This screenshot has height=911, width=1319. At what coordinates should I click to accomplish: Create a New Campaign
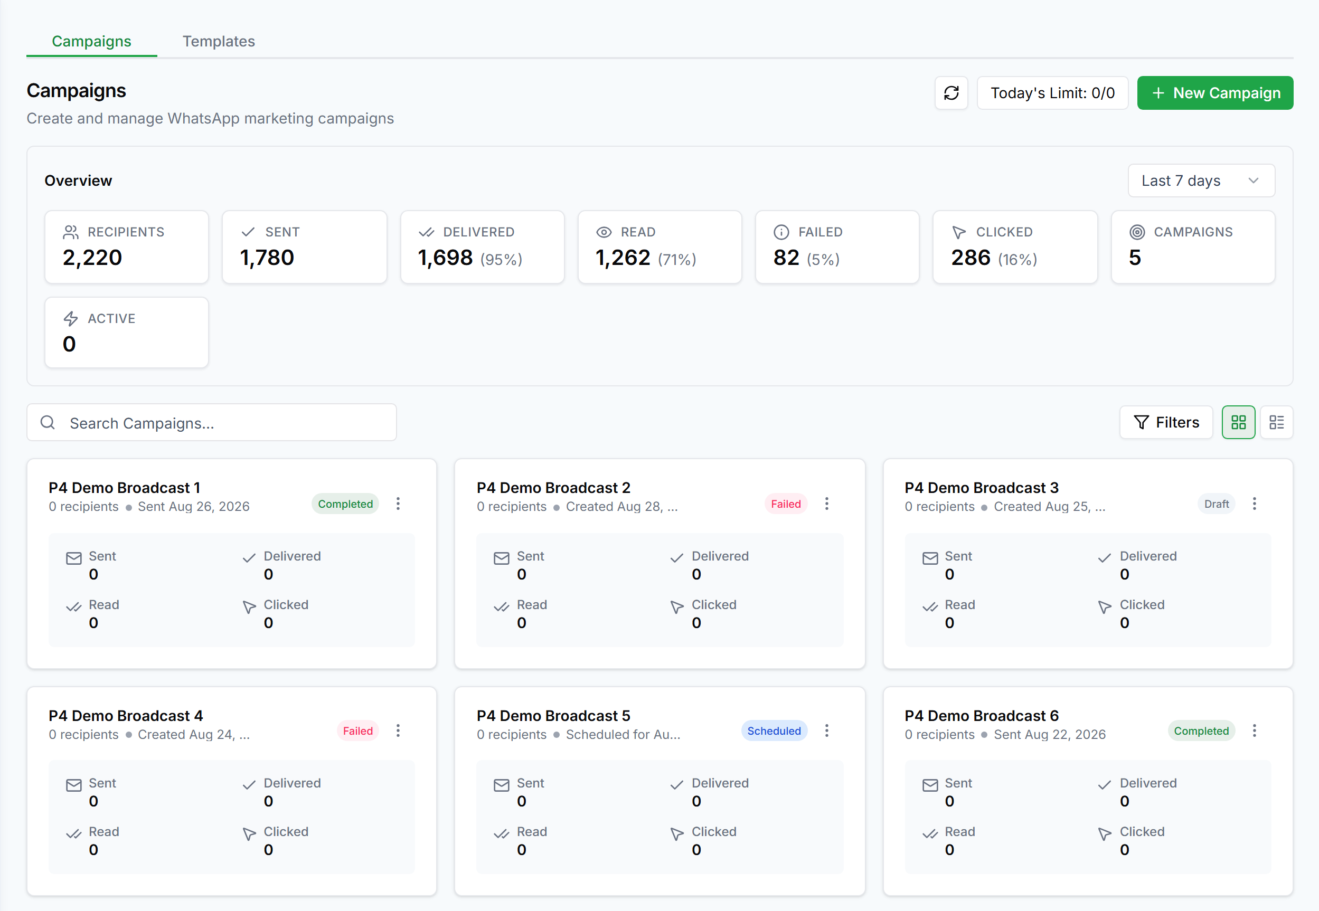[1215, 93]
